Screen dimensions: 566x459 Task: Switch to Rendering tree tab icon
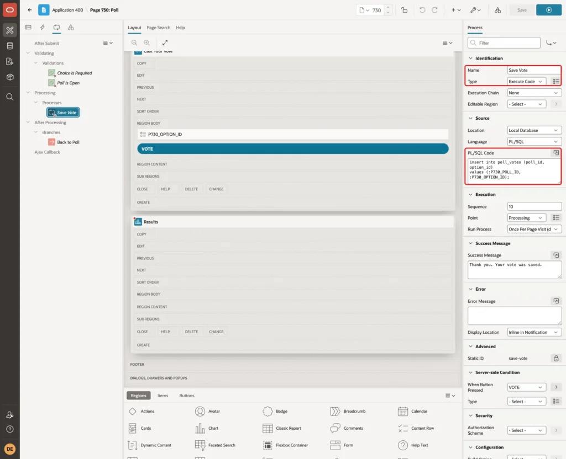28,28
